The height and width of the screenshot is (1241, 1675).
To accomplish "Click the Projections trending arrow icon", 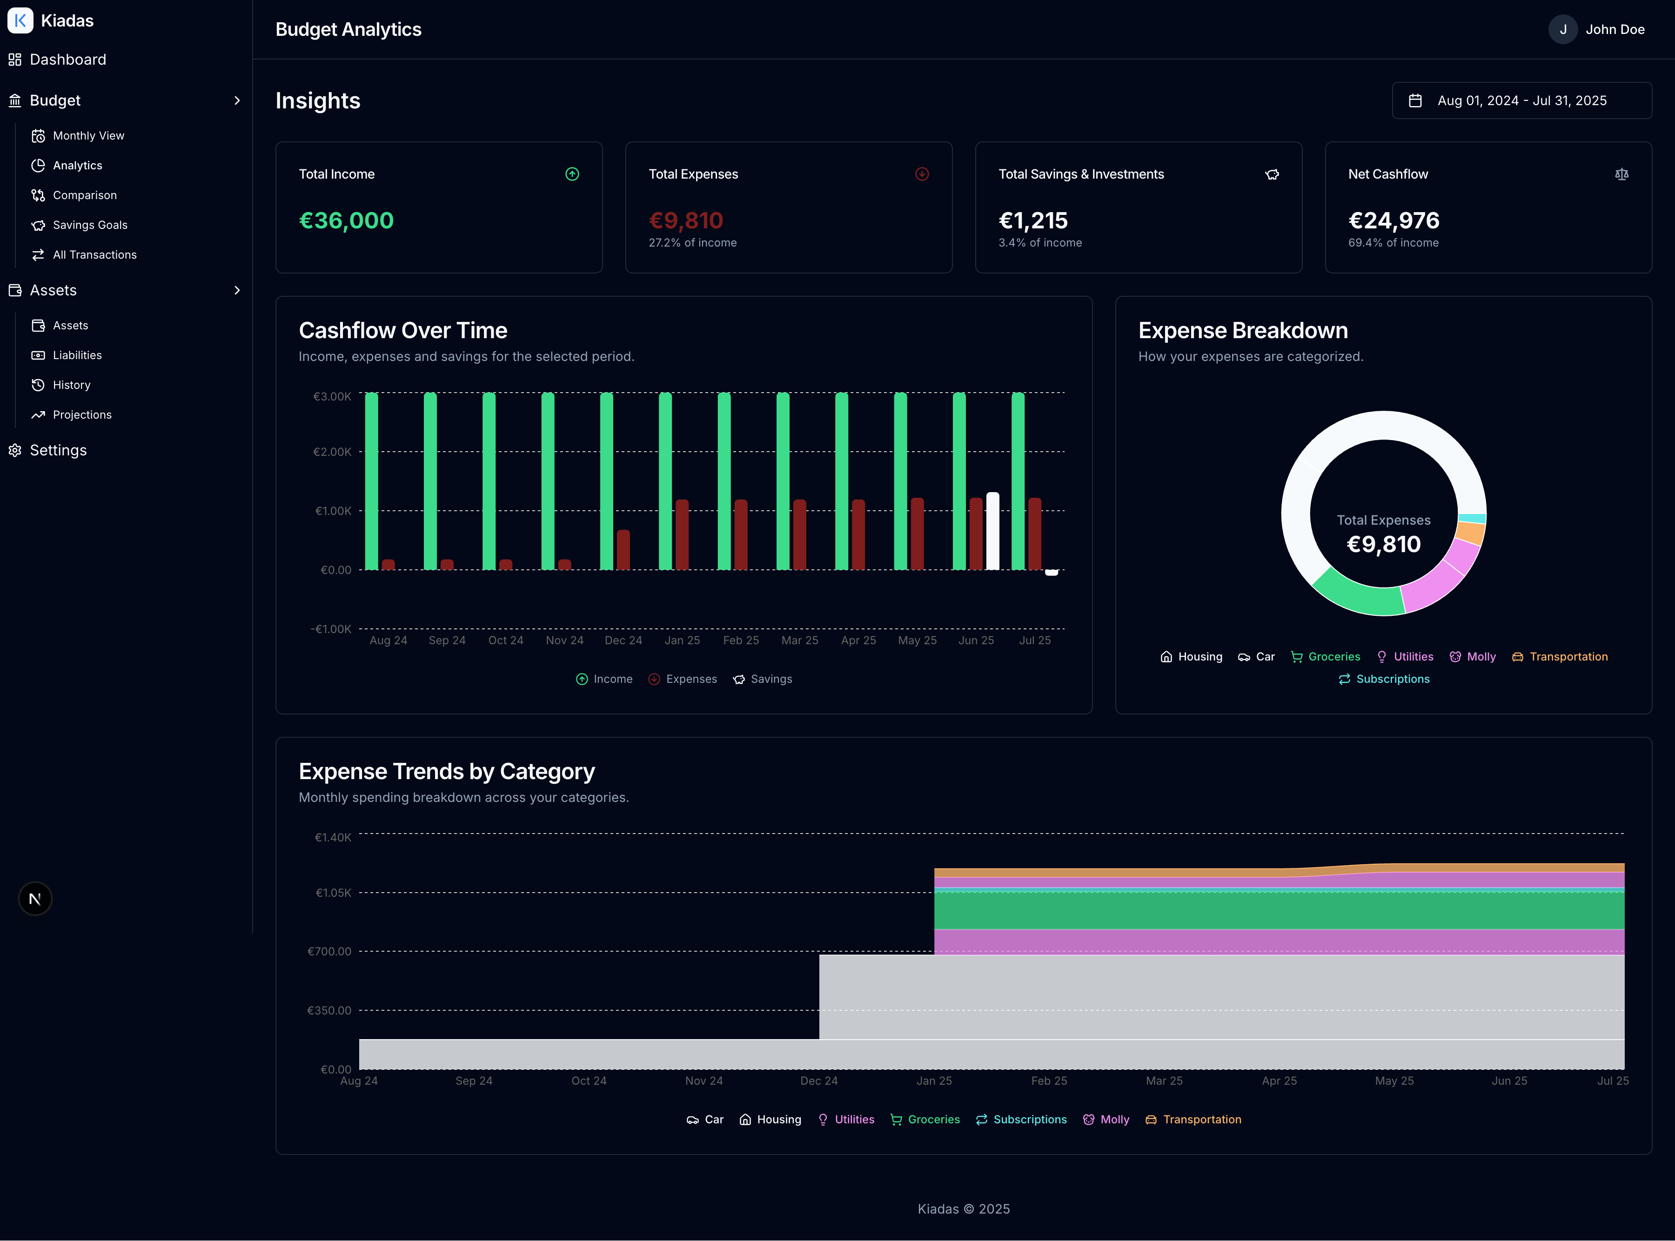I will tap(39, 414).
